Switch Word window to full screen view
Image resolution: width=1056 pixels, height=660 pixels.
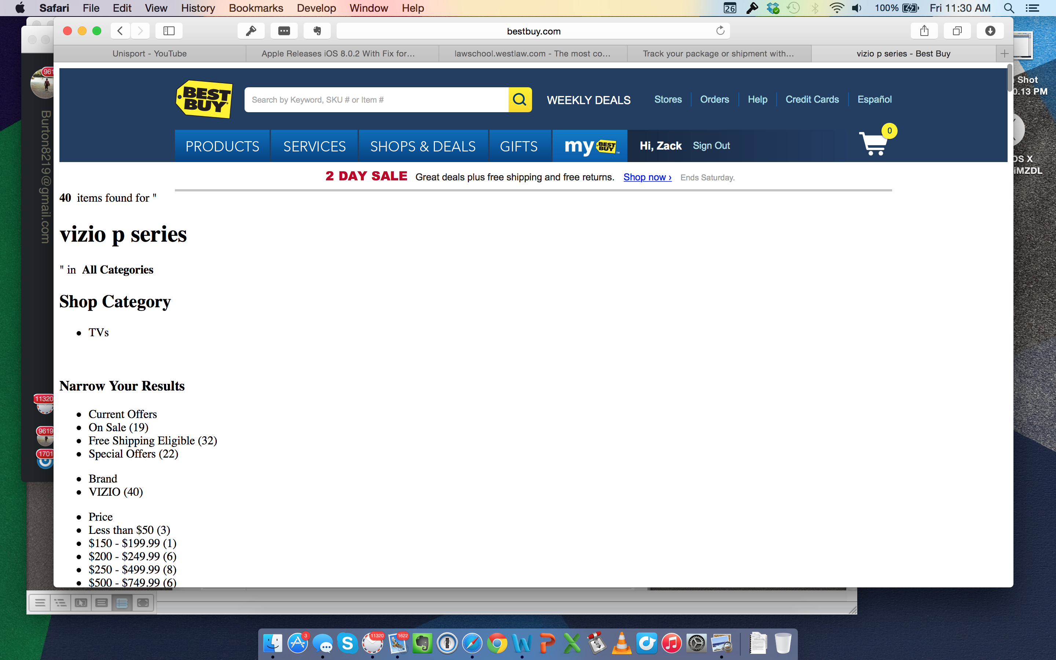(143, 603)
